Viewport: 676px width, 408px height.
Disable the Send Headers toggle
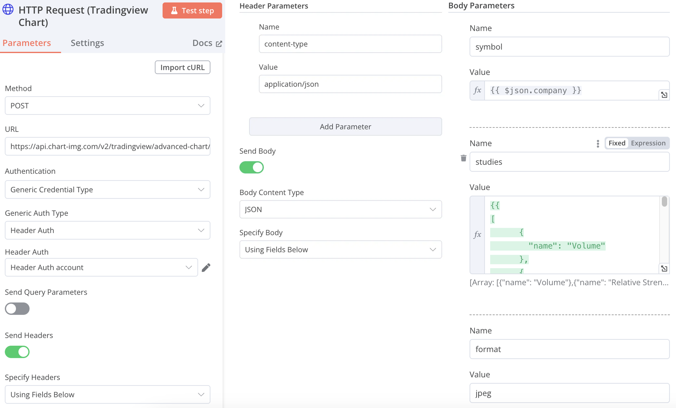(x=17, y=352)
